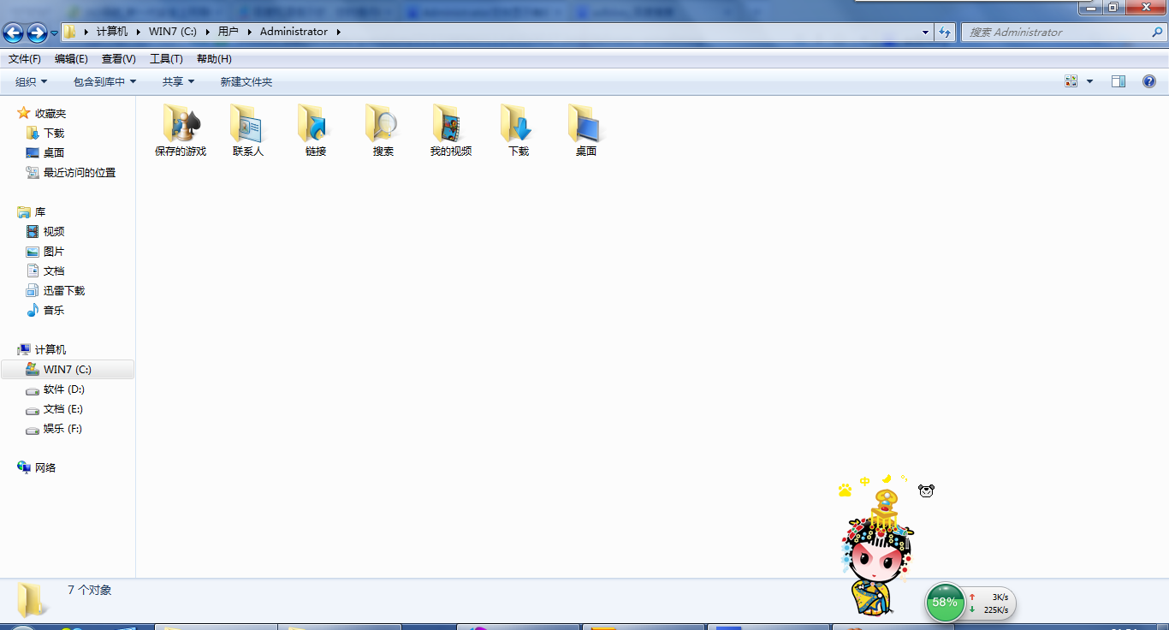1169x630 pixels.
Task: Select the 库 heading in sidebar
Action: click(x=32, y=211)
